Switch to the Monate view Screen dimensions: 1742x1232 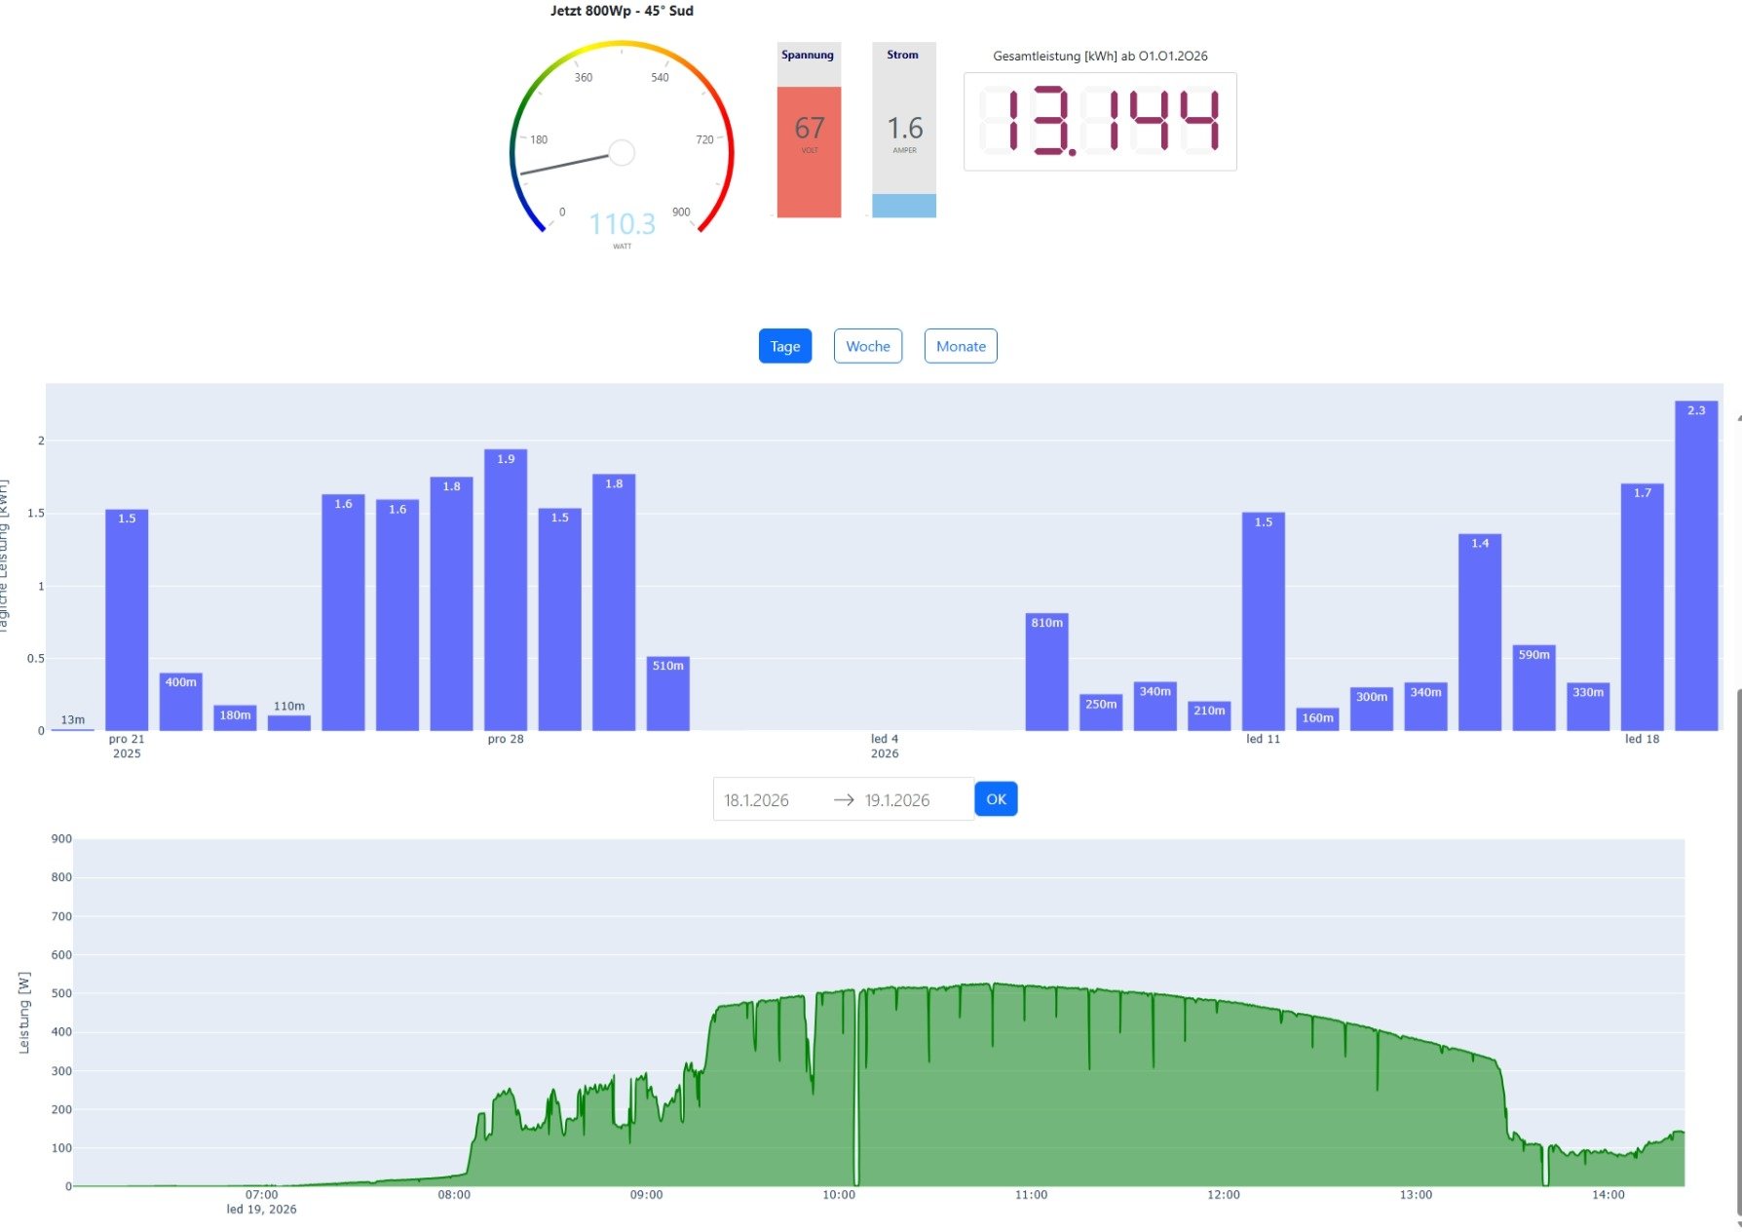(961, 346)
